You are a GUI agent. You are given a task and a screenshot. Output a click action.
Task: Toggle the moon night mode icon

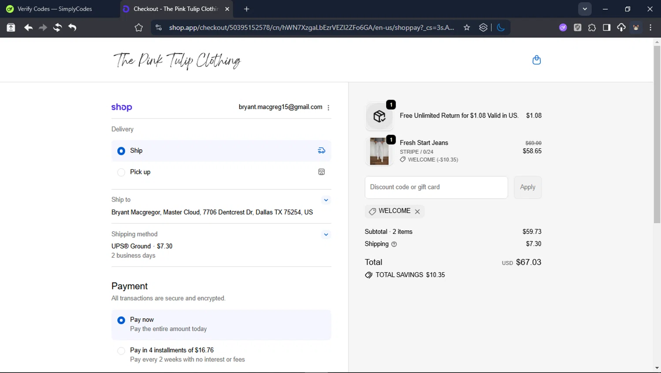pyautogui.click(x=501, y=28)
